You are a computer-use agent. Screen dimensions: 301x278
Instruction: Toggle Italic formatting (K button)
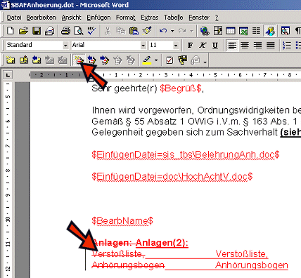[203, 46]
